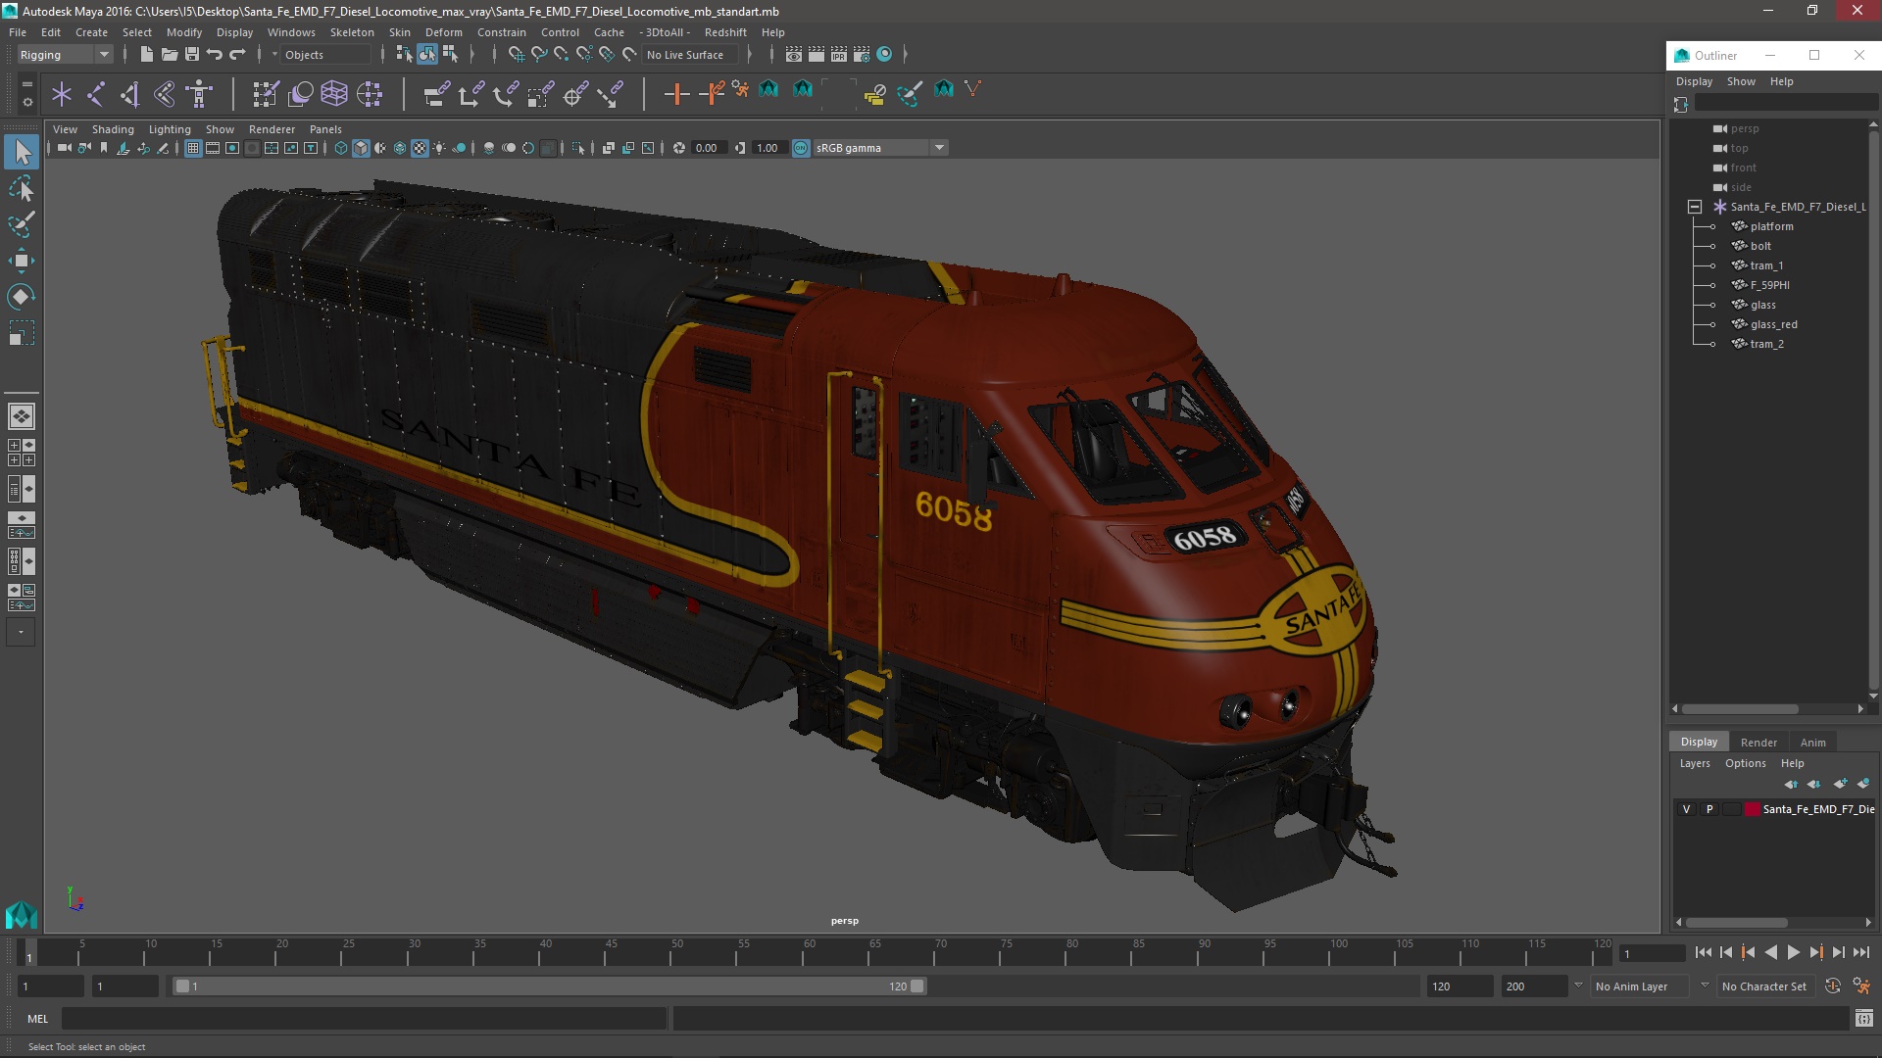Select the glass_red node in Outliner
The image size is (1882, 1058).
pyautogui.click(x=1773, y=324)
